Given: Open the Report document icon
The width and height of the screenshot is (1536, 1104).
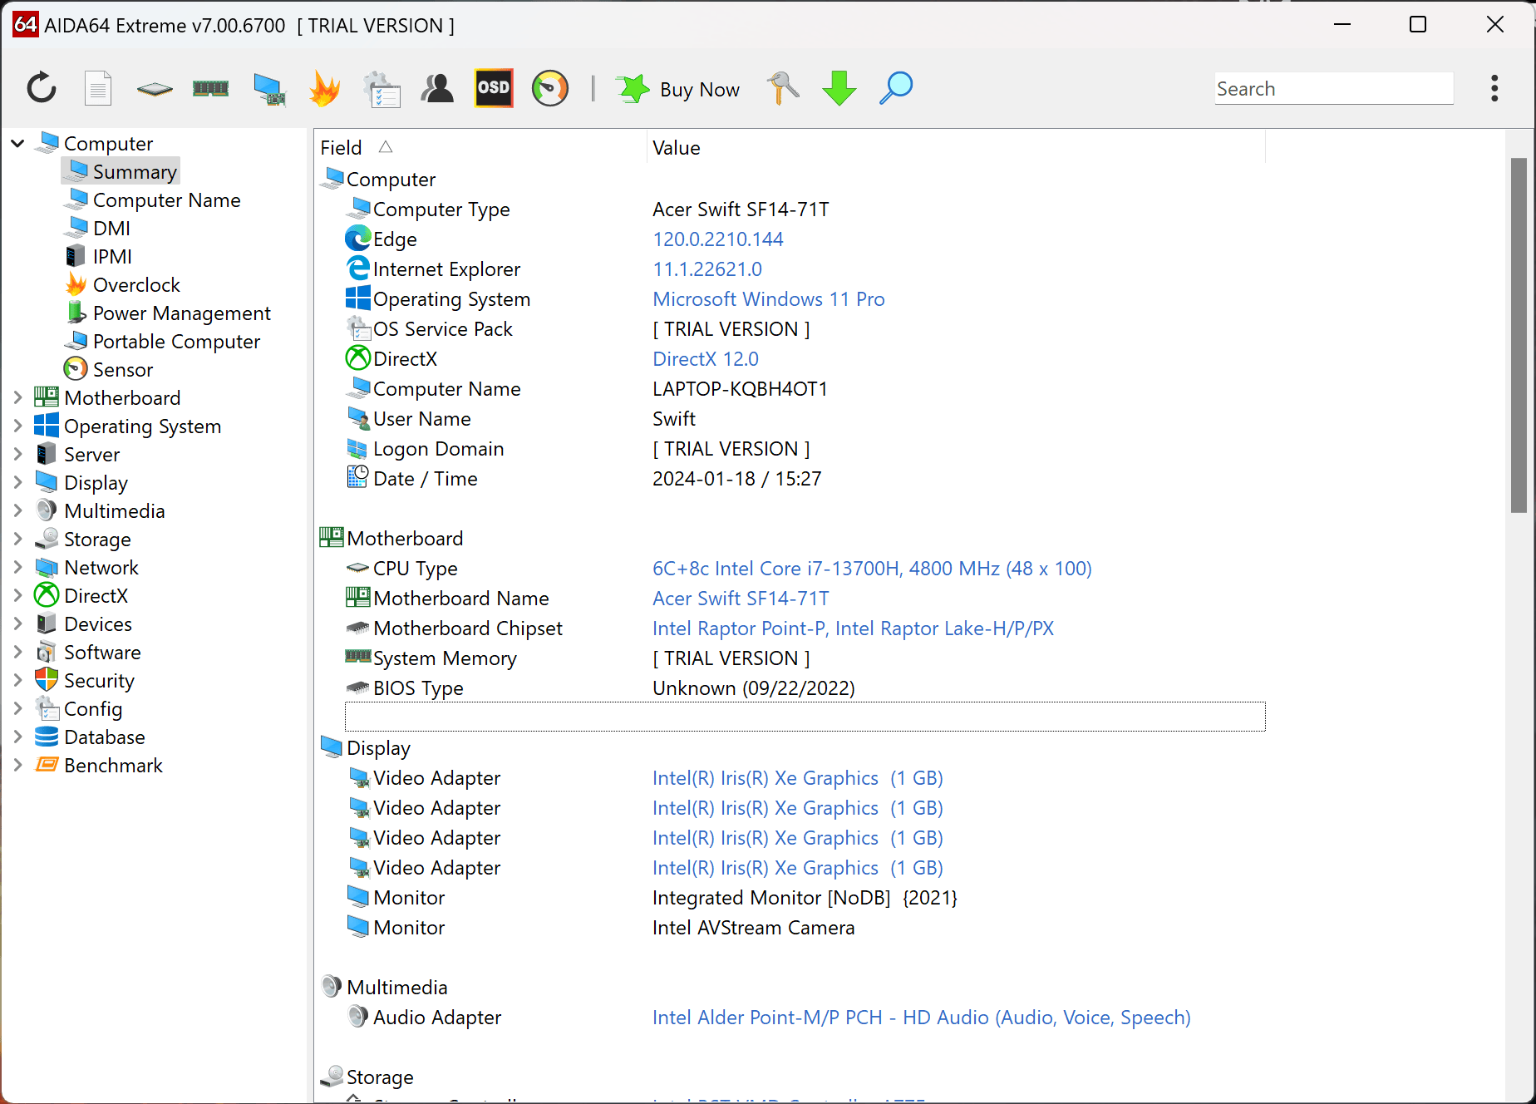Looking at the screenshot, I should [x=98, y=88].
